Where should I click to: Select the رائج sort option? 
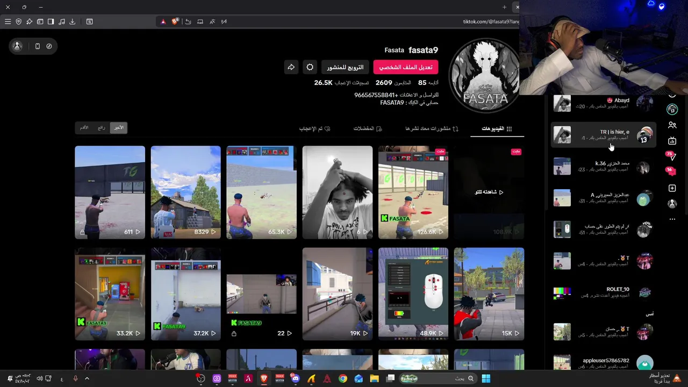click(x=102, y=128)
